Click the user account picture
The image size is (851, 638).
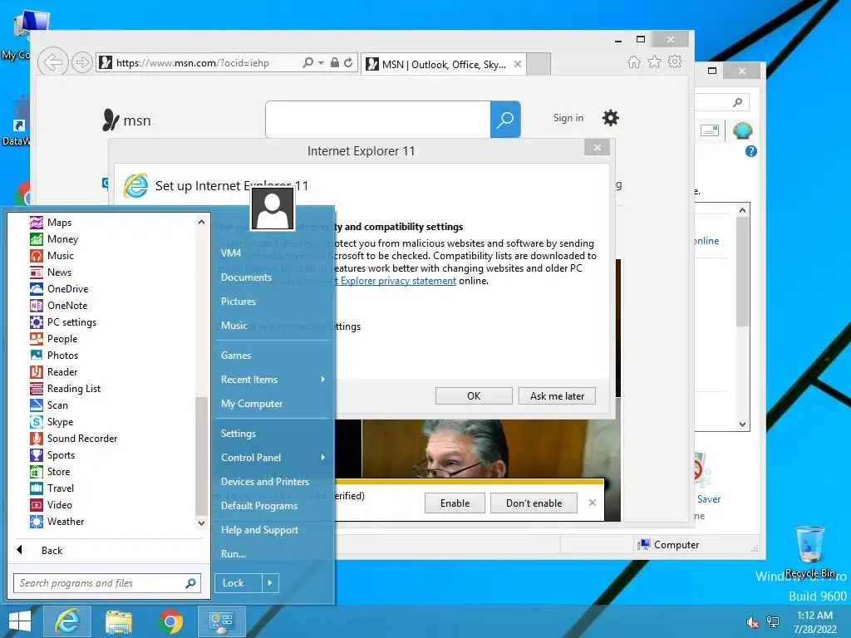pos(273,209)
